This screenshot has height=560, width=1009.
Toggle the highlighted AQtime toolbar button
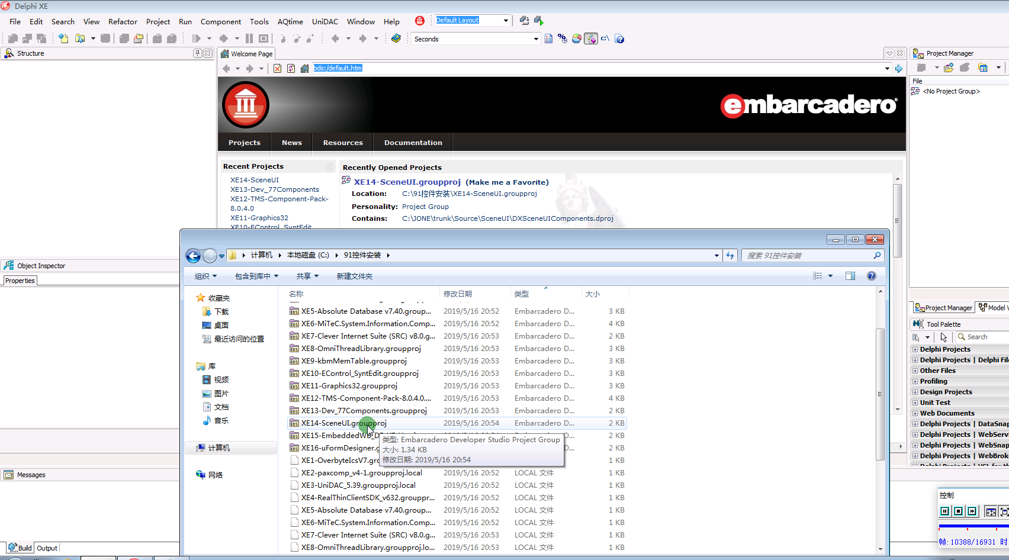pyautogui.click(x=591, y=38)
